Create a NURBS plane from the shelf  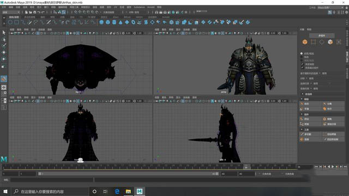point(127,22)
